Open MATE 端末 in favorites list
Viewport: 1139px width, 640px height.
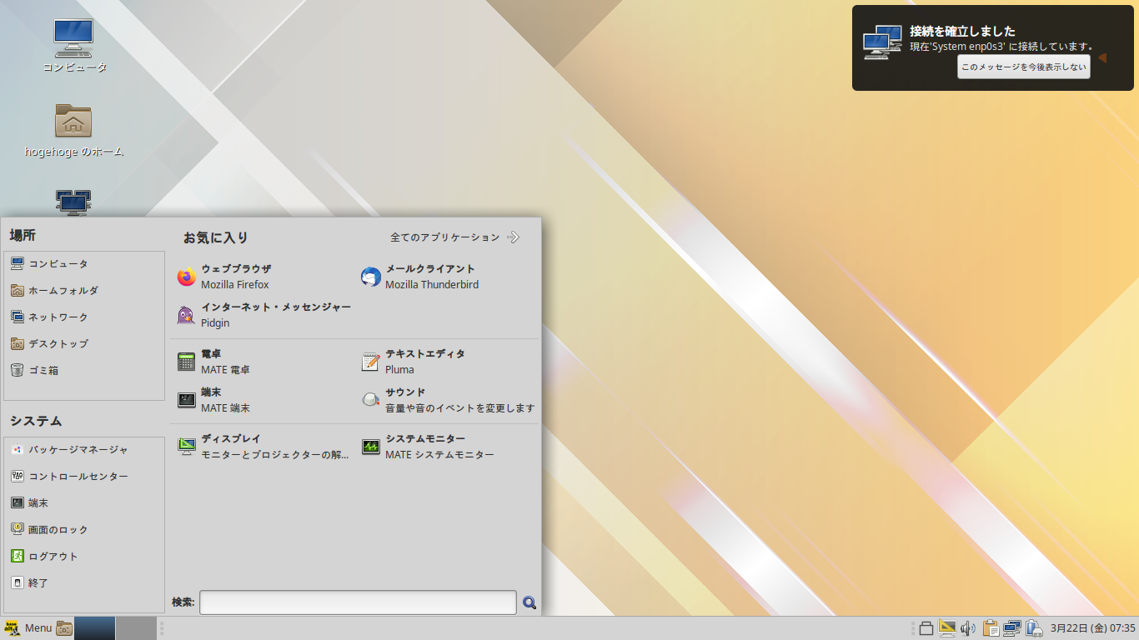coord(213,400)
